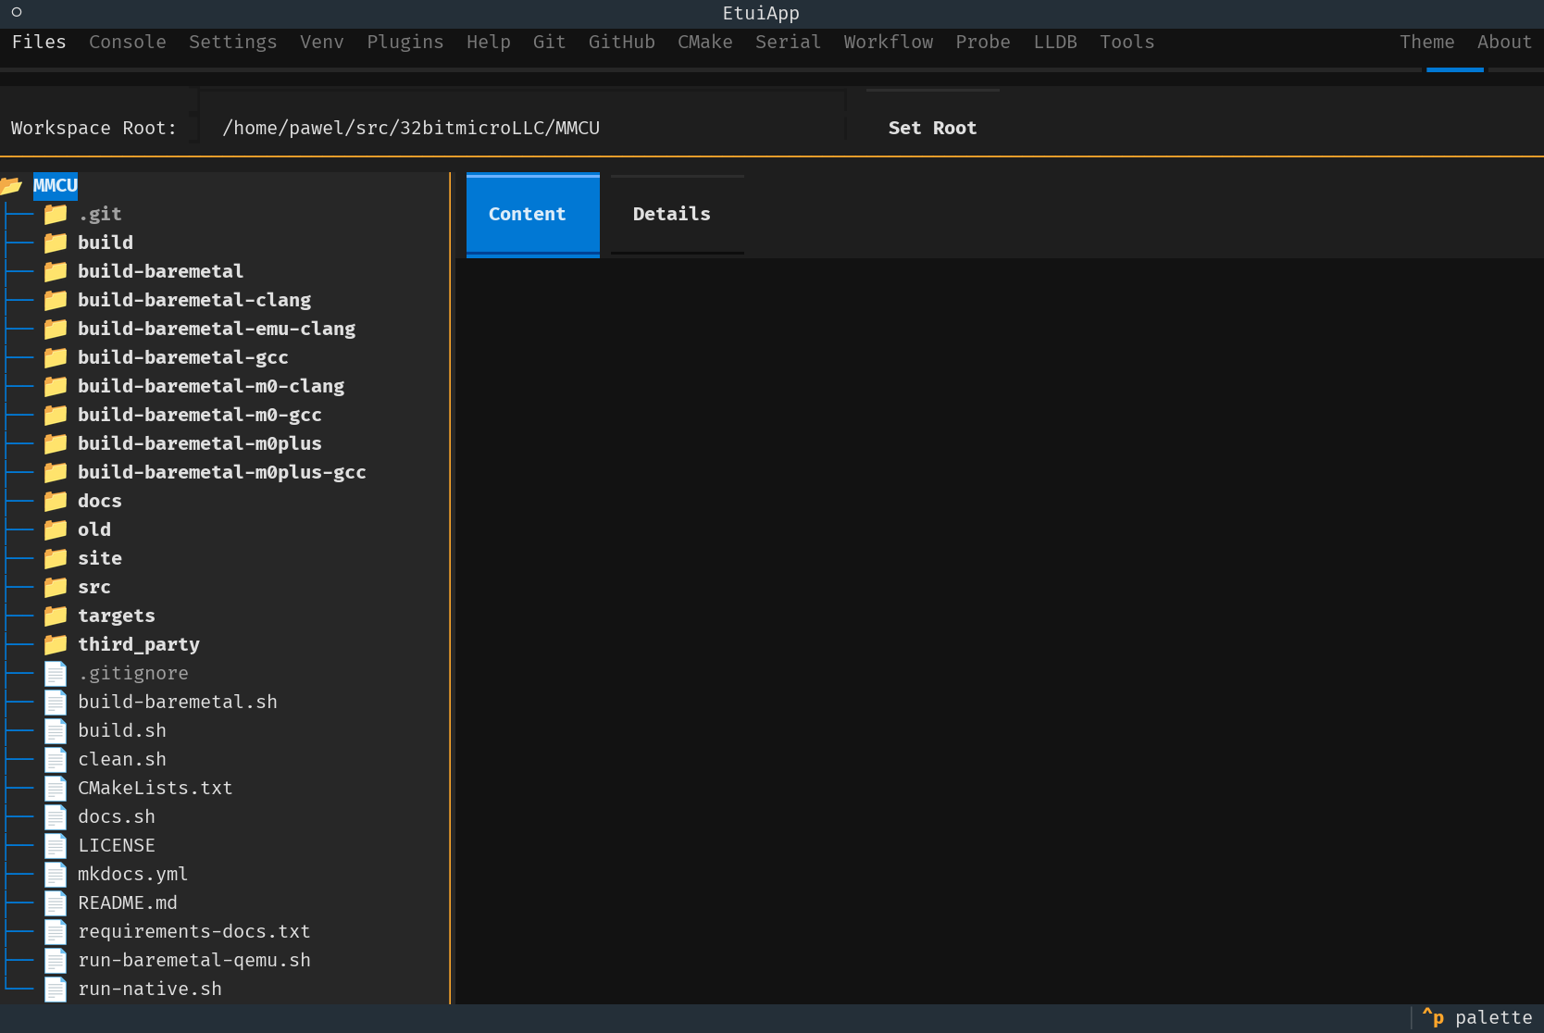Click the open MMCU root folder icon

click(11, 185)
